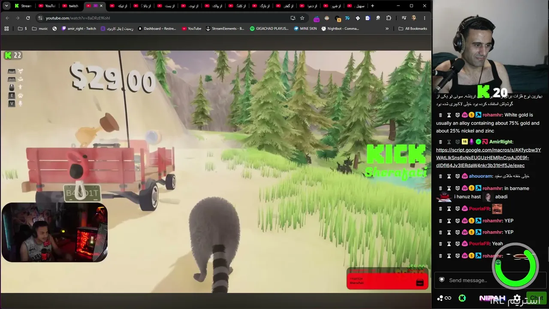549x309 pixels.
Task: Open the amir_right - Twitch bookmark
Action: click(78, 29)
